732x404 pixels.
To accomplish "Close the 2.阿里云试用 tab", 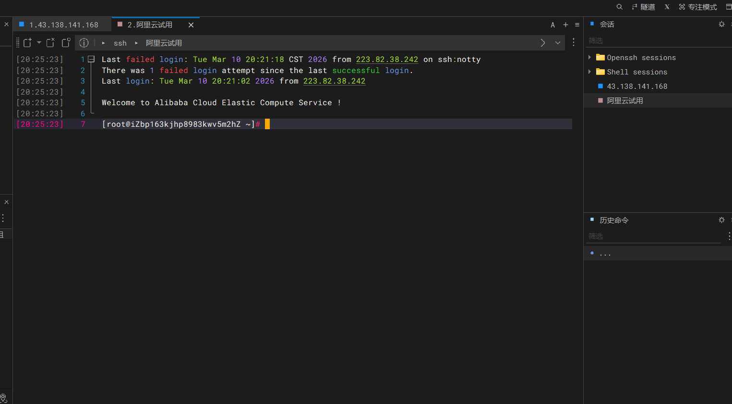I will (x=191, y=25).
